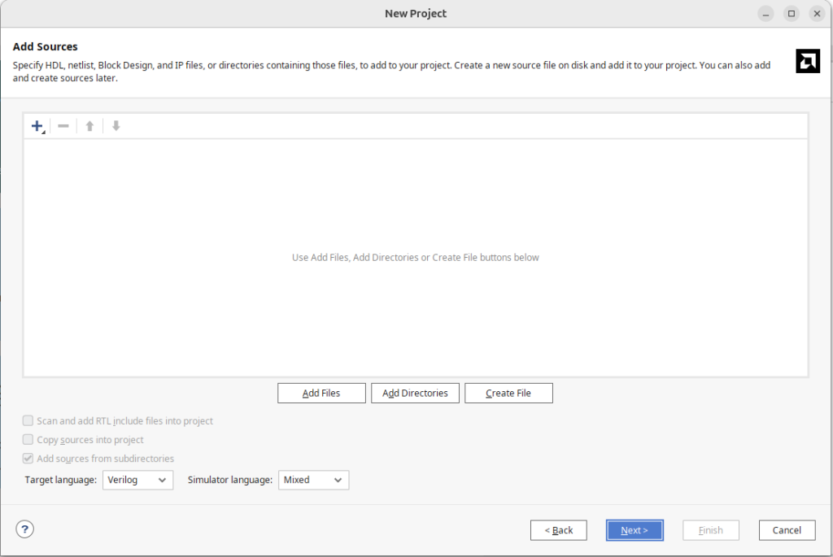The height and width of the screenshot is (557, 833).
Task: Toggle Add sources from subdirectories checkbox
Action: (x=28, y=459)
